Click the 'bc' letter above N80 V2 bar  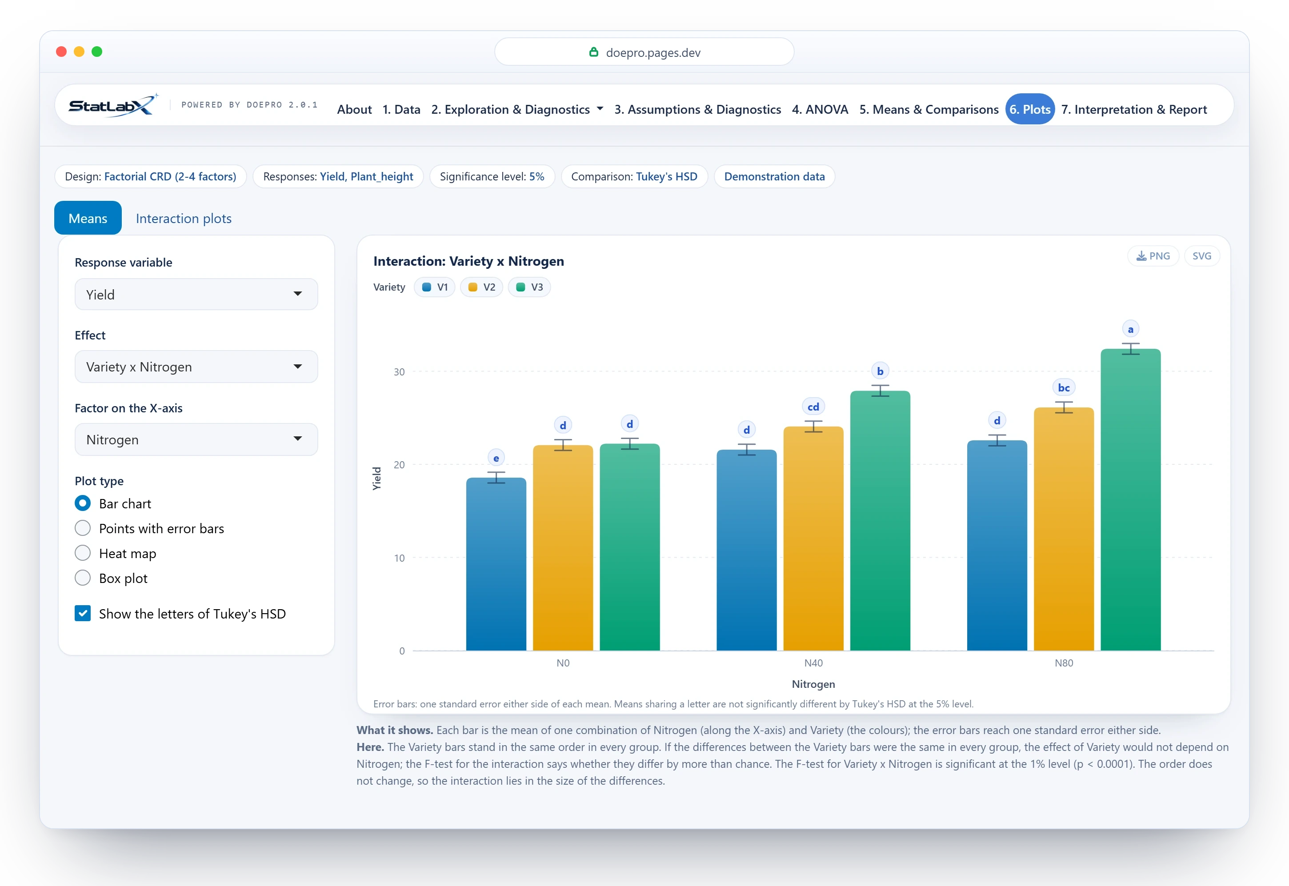[x=1063, y=387]
